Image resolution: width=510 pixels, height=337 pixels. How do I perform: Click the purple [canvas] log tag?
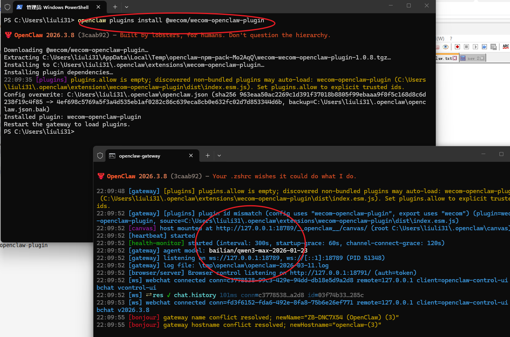coord(142,228)
